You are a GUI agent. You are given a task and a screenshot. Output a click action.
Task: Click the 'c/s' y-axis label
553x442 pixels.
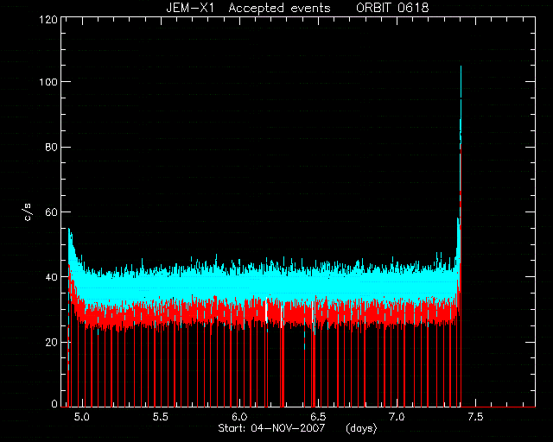(x=28, y=212)
